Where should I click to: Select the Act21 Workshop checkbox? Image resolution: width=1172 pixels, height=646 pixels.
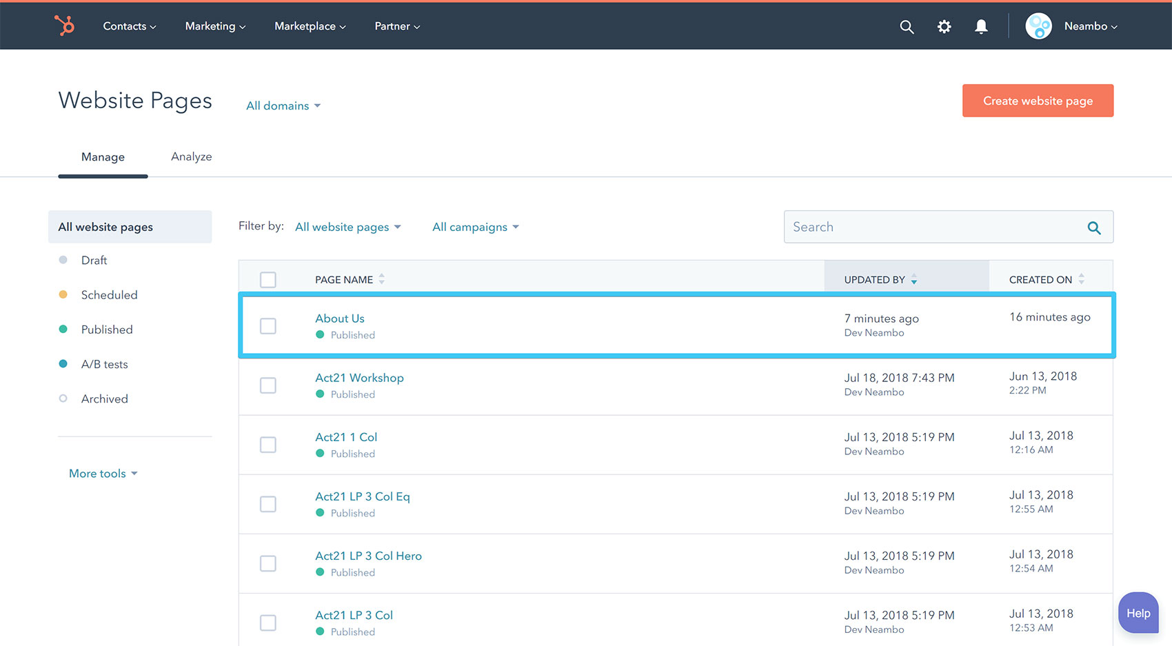point(268,385)
